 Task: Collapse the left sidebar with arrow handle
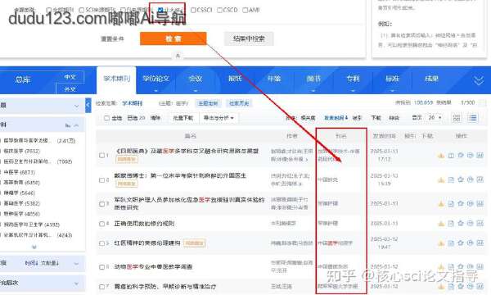pos(88,106)
